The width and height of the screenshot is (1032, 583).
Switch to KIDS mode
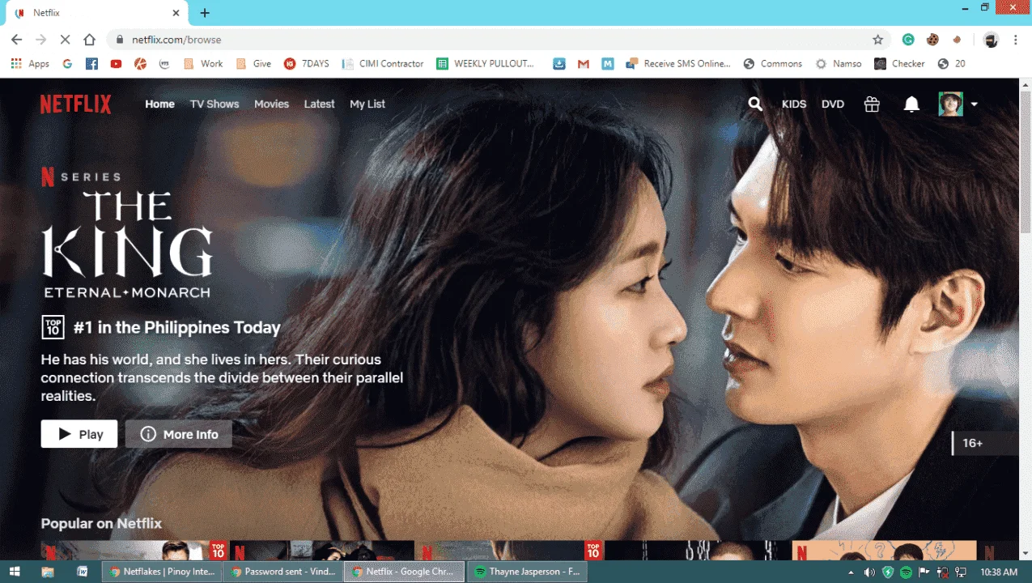794,104
